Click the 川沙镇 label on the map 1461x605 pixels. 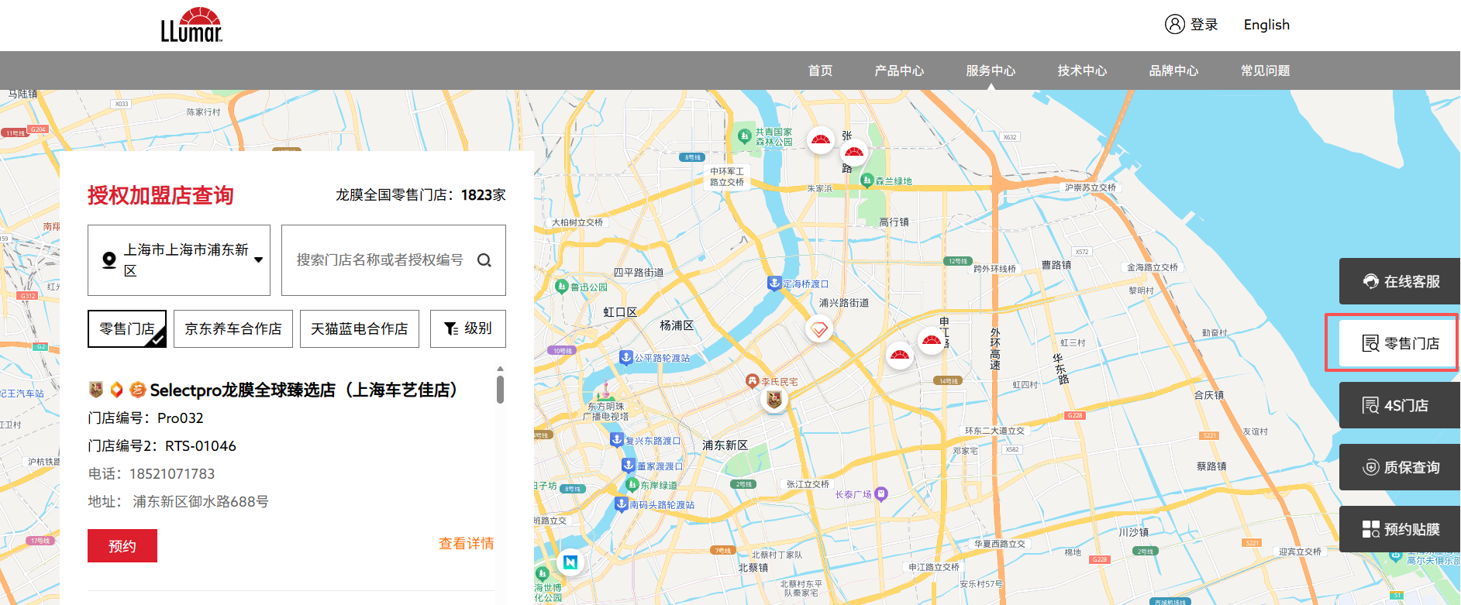[1134, 532]
